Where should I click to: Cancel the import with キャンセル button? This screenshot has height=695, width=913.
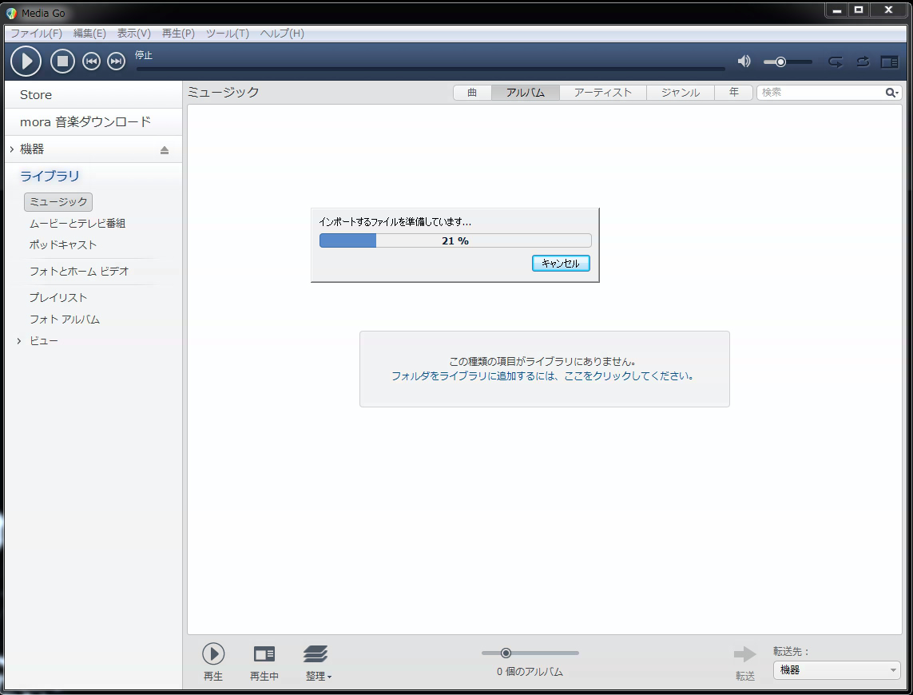[x=560, y=264]
